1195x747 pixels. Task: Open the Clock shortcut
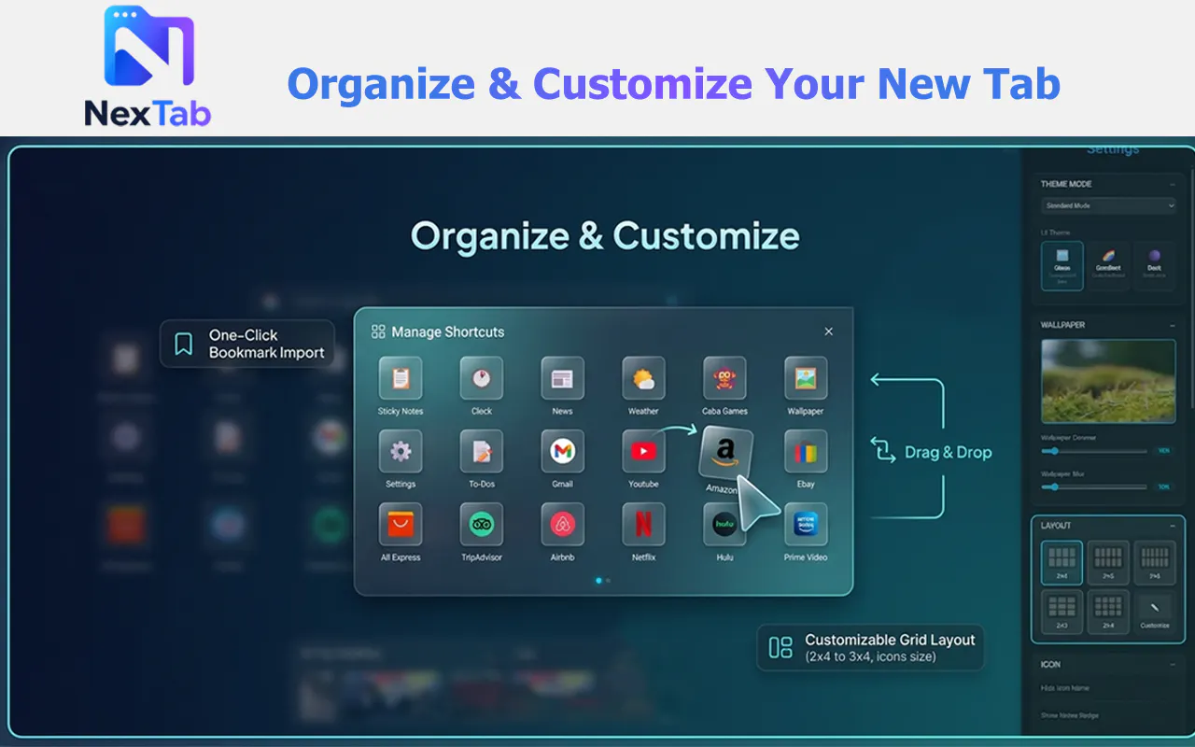(x=482, y=379)
